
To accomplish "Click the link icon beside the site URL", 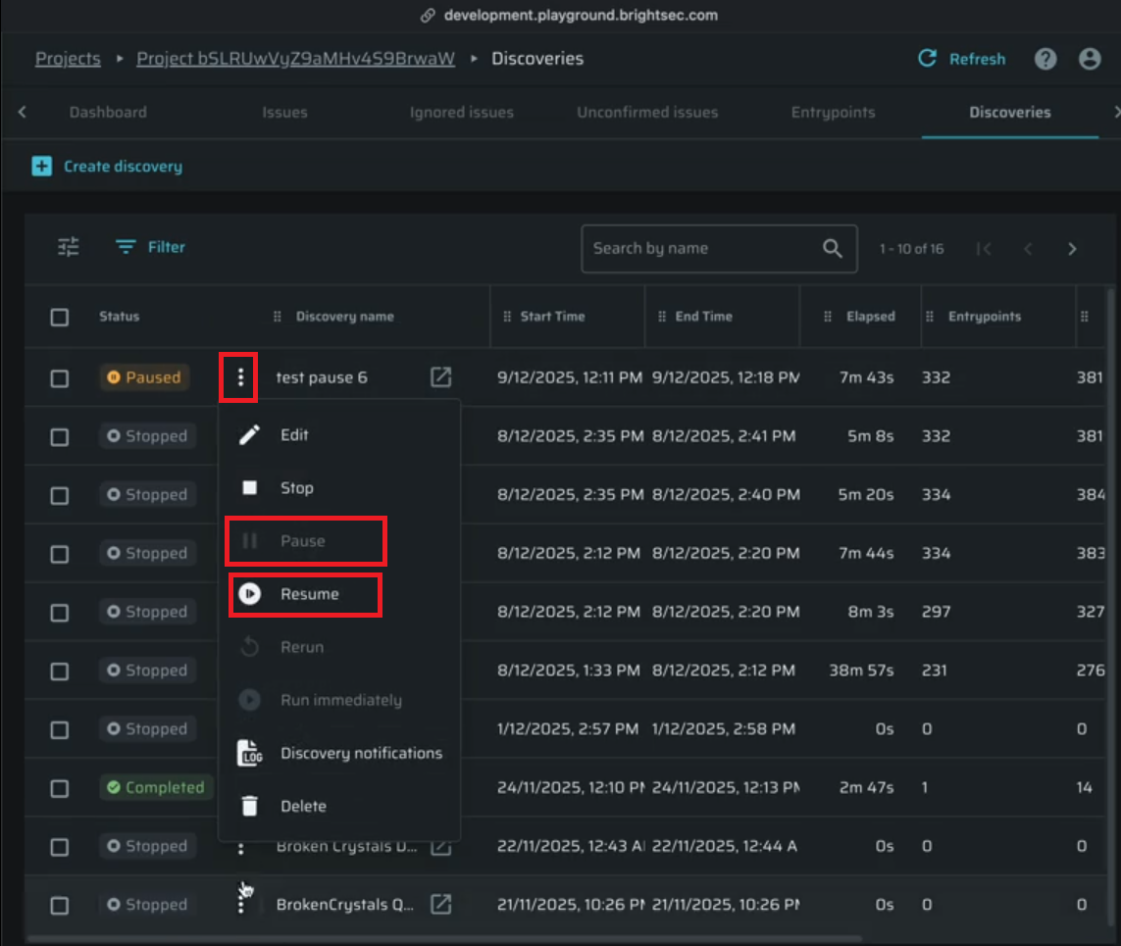I will pos(428,16).
